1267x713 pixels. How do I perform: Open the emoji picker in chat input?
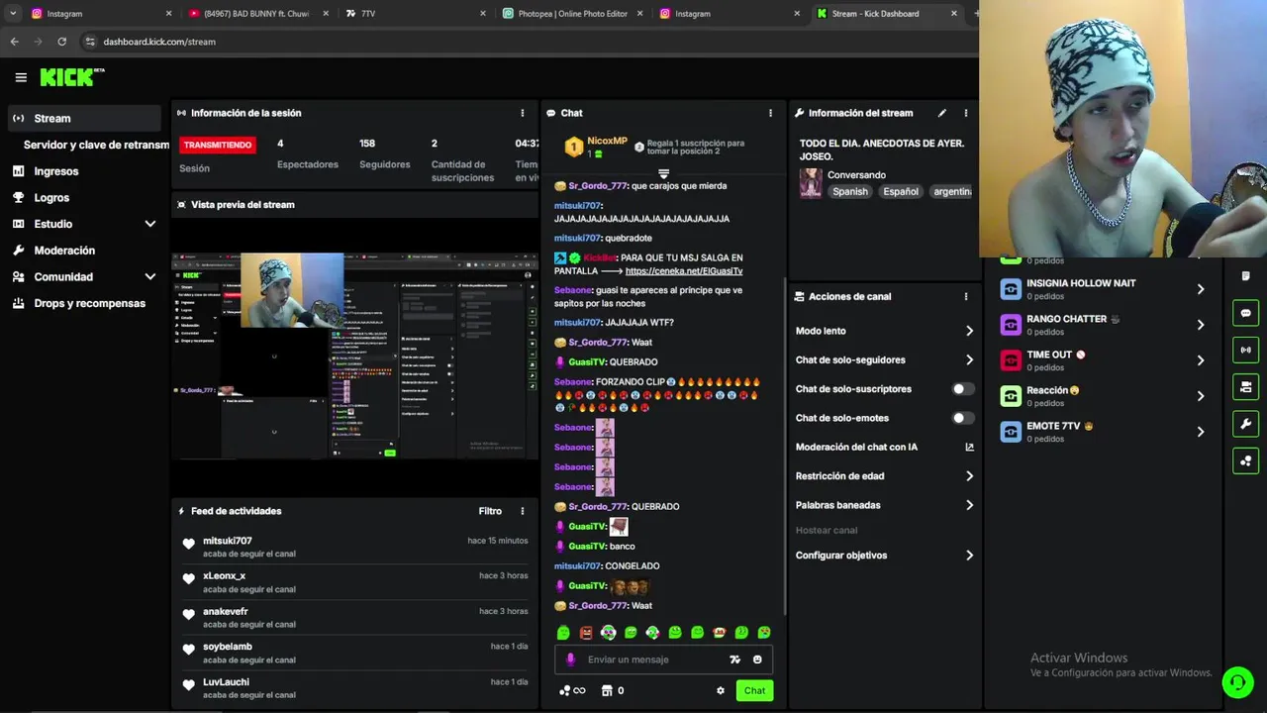[x=757, y=660]
